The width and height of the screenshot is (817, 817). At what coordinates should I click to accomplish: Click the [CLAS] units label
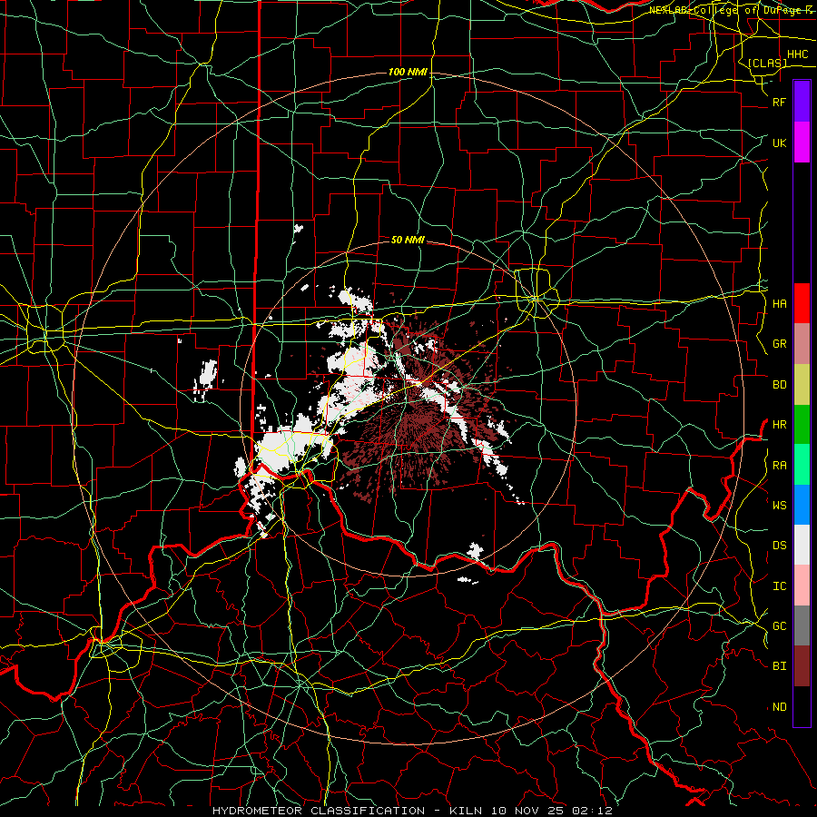coord(767,63)
